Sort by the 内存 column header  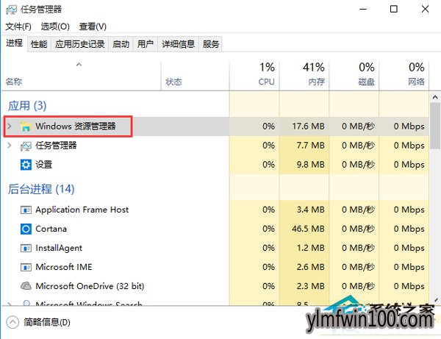click(304, 76)
